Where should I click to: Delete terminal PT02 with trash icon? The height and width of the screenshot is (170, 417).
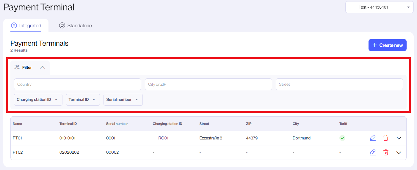click(x=386, y=152)
